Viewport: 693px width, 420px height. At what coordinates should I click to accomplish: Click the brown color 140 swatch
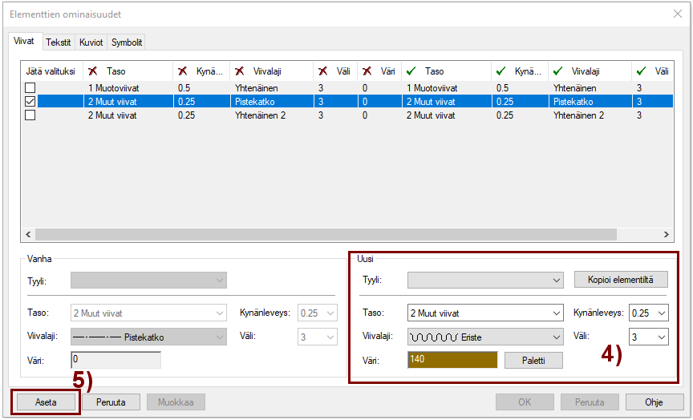(452, 361)
